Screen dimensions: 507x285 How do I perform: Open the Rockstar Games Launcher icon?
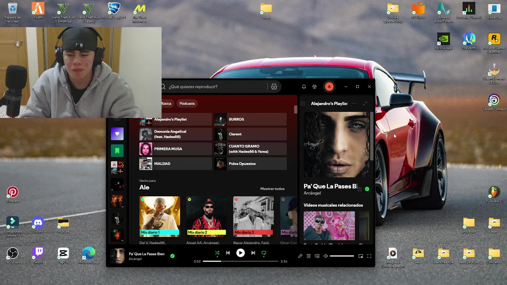[x=494, y=43]
